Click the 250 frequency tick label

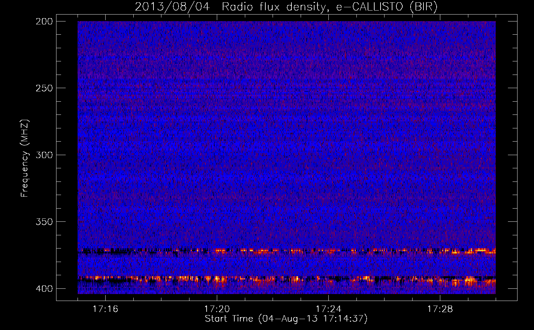(x=44, y=88)
